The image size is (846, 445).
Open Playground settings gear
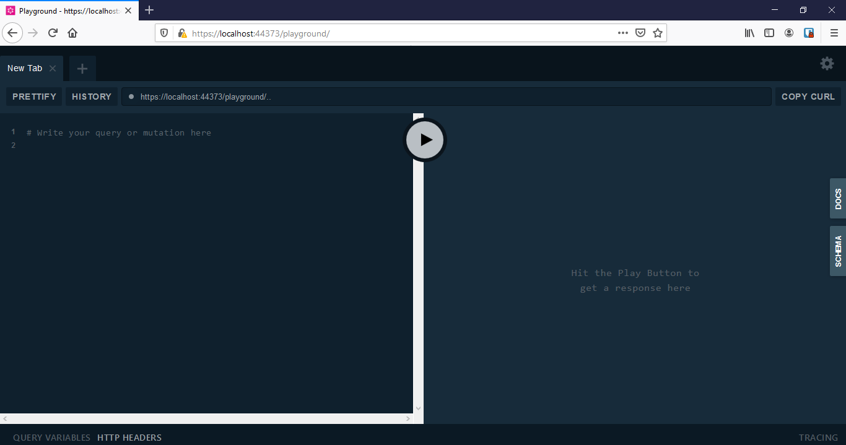tap(827, 63)
